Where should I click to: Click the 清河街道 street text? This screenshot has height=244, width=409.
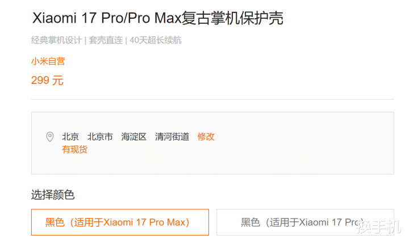point(172,137)
